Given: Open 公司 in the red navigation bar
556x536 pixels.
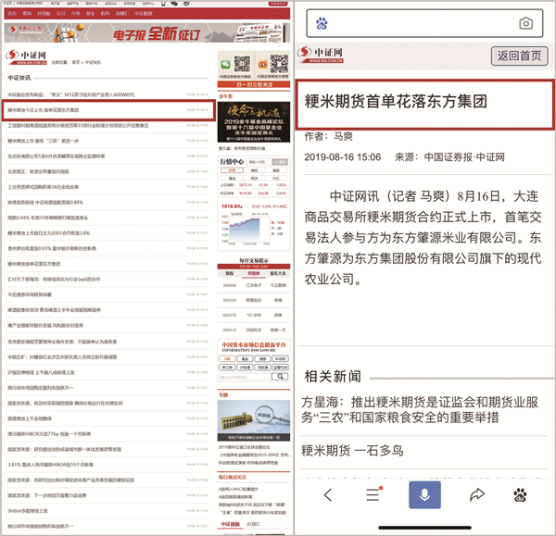Looking at the screenshot, I should 60,14.
